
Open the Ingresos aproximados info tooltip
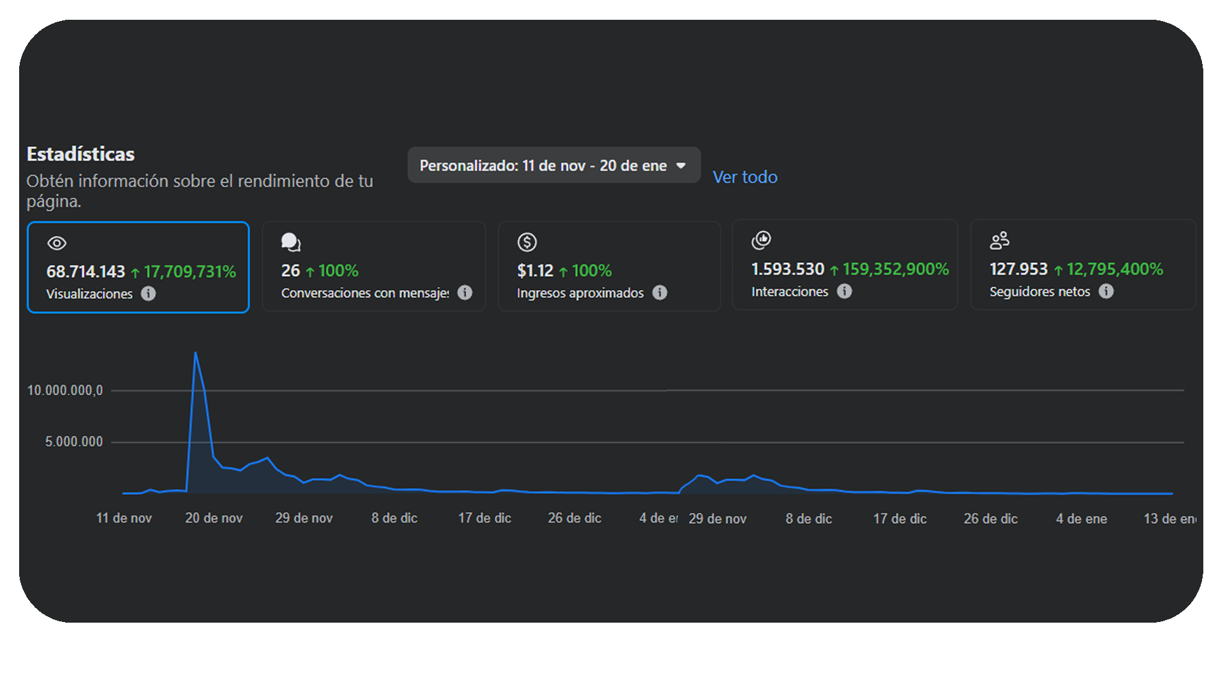click(661, 293)
